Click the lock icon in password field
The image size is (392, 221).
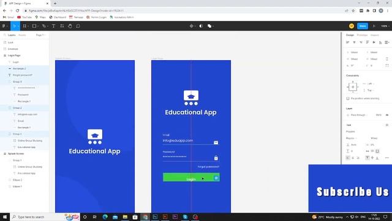pyautogui.click(x=216, y=158)
